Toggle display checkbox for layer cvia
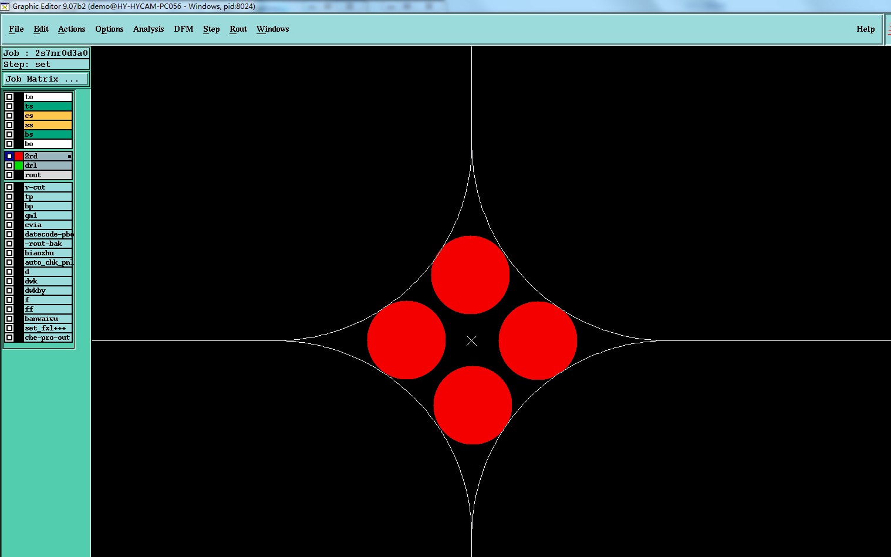 pos(9,225)
